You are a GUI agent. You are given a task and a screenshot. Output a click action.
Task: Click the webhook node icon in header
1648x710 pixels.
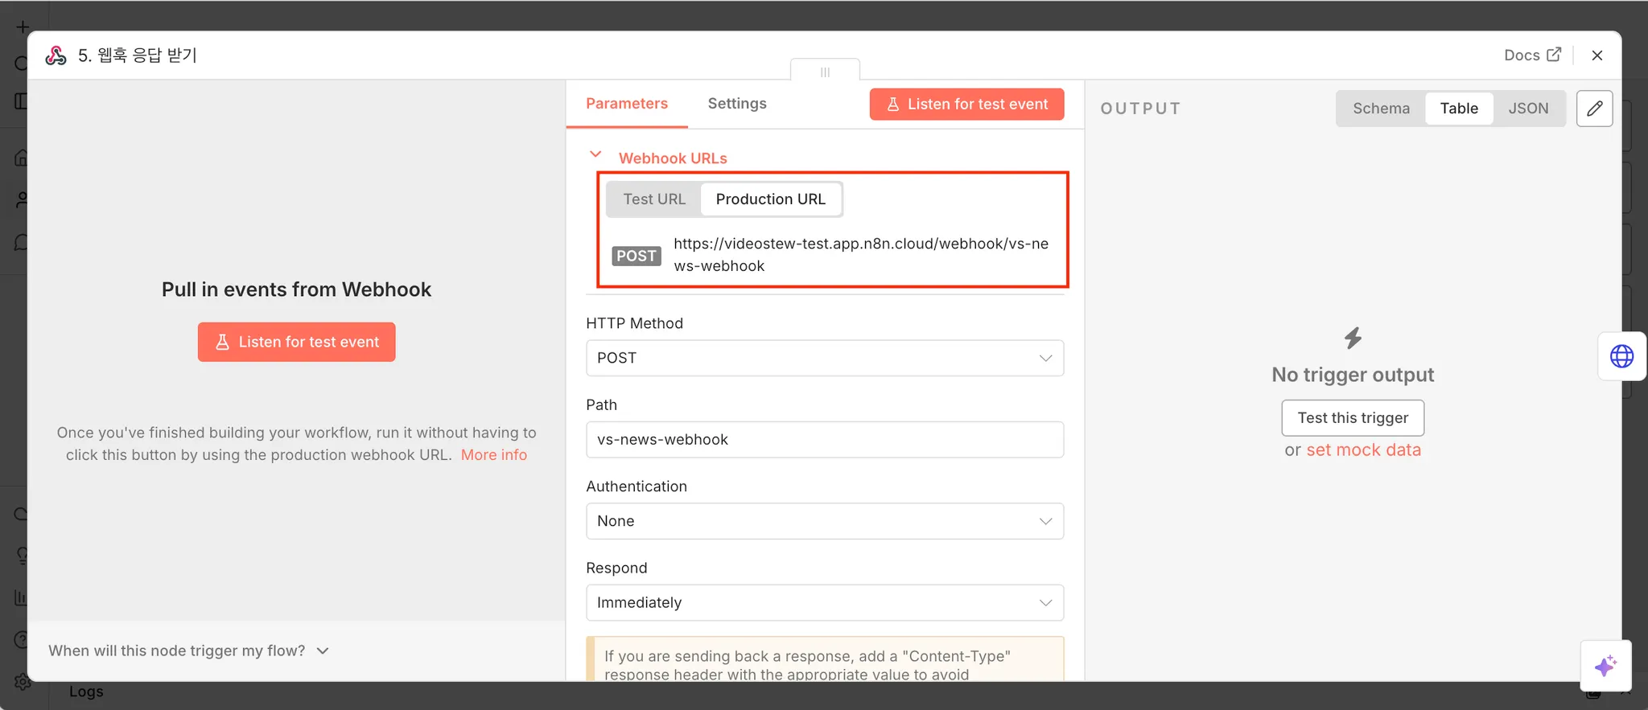(x=56, y=55)
